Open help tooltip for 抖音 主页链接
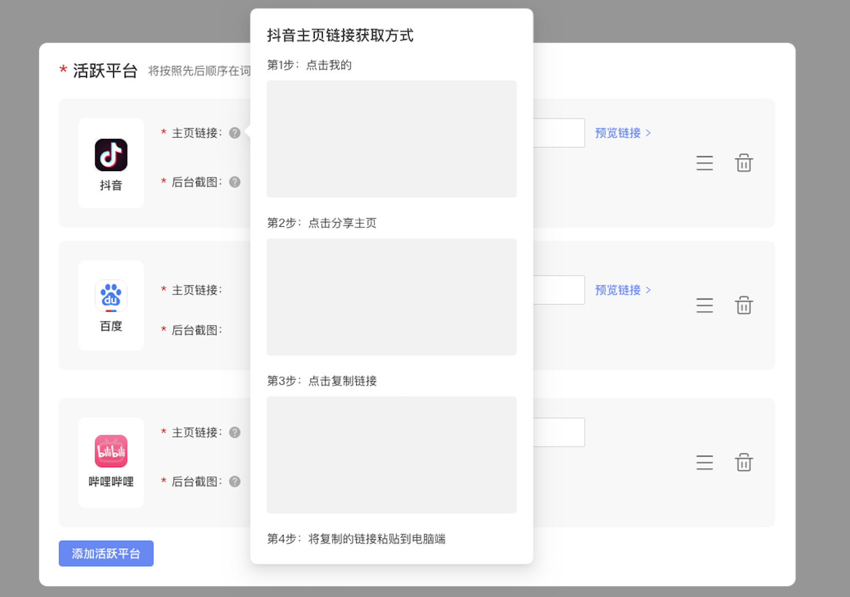Image resolution: width=850 pixels, height=597 pixels. (x=235, y=133)
